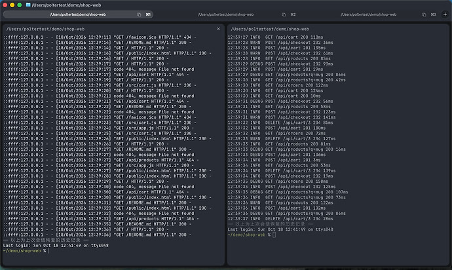Click 'POST /api/checkout 202 141ms' WARN line
The height and width of the screenshot is (270, 452).
(282, 117)
